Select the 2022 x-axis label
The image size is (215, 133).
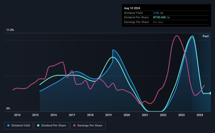[163, 115]
